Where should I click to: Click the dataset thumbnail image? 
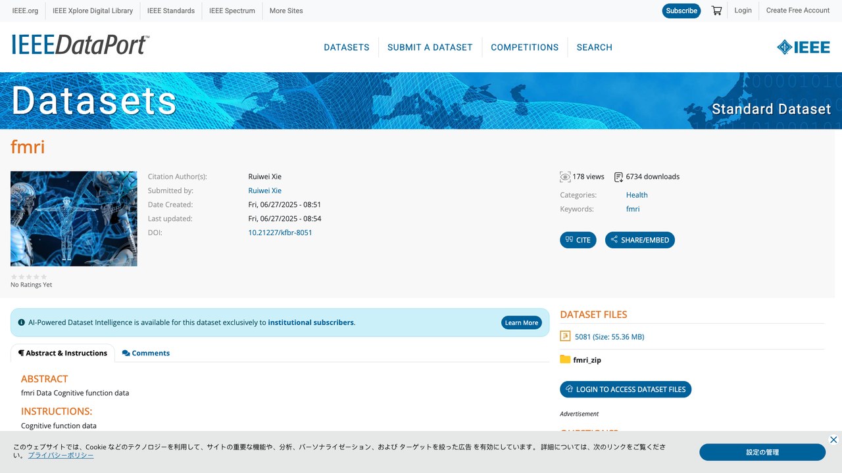(74, 219)
